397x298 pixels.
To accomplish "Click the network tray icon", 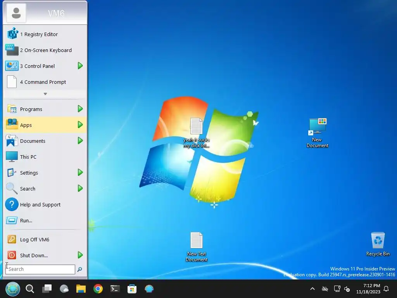I will [337, 289].
